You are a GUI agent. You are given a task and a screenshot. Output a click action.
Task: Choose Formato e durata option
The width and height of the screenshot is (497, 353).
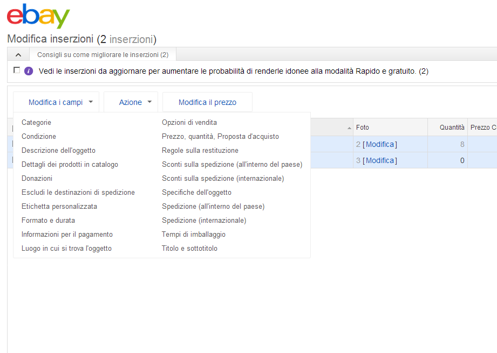[x=48, y=221]
